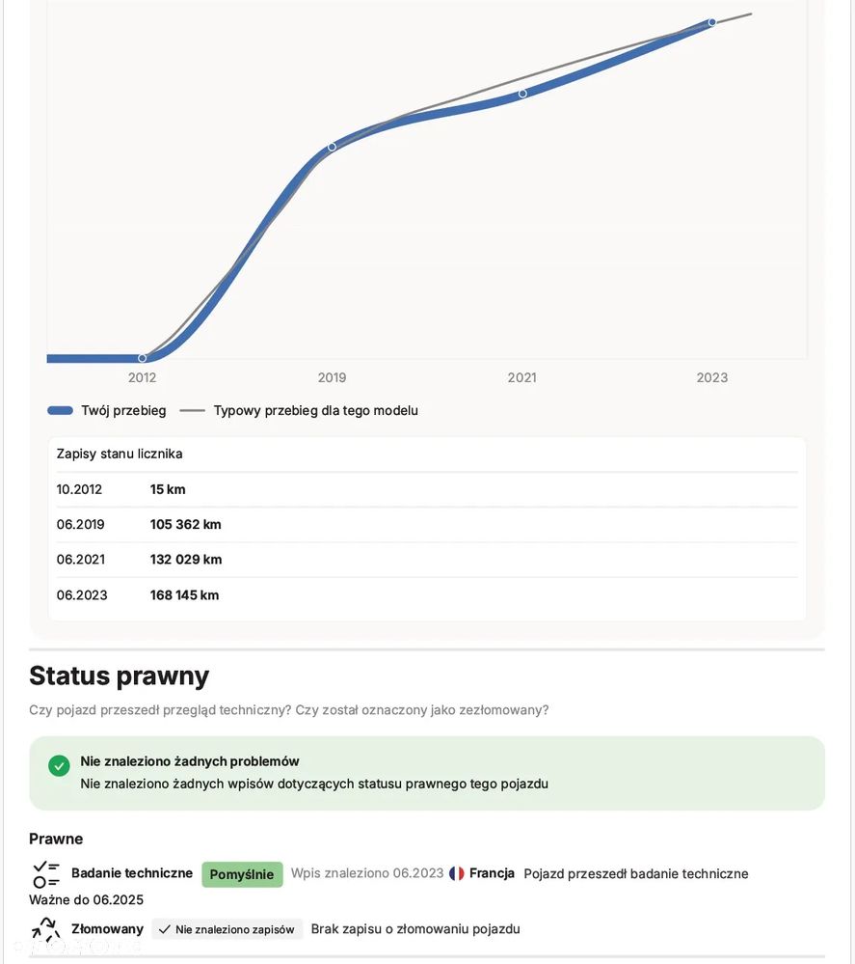Click the checkmark in 'Nie znaleziono zapisów' badge
Image resolution: width=855 pixels, height=964 pixels.
click(x=165, y=929)
